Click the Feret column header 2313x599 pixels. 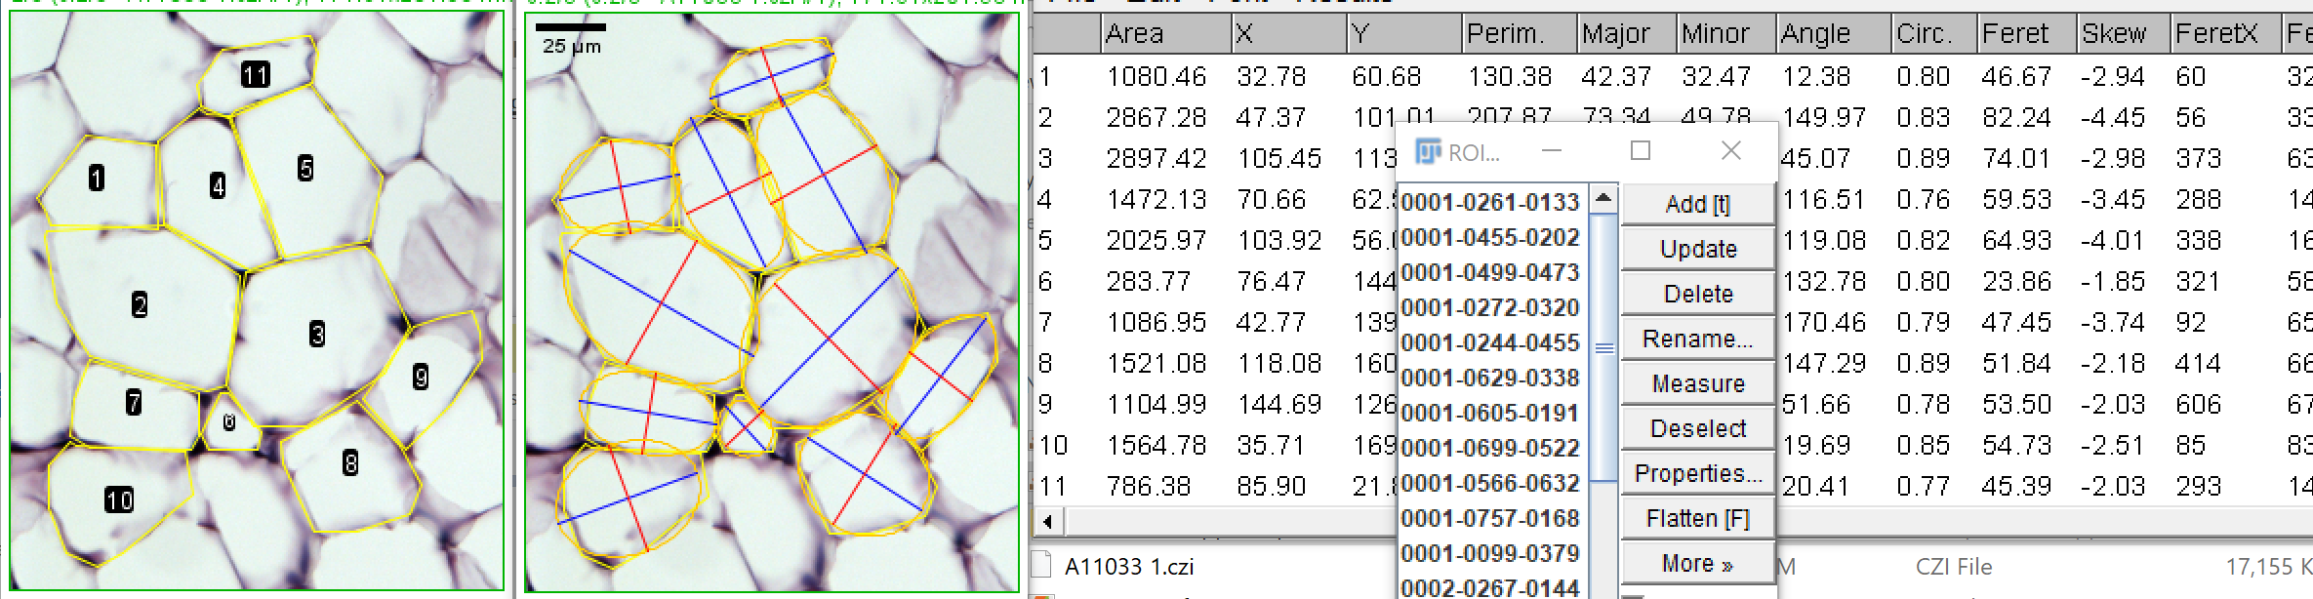(x=2014, y=34)
